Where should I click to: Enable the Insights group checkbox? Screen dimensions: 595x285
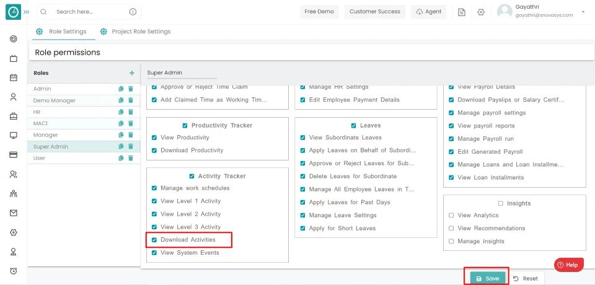(x=501, y=204)
